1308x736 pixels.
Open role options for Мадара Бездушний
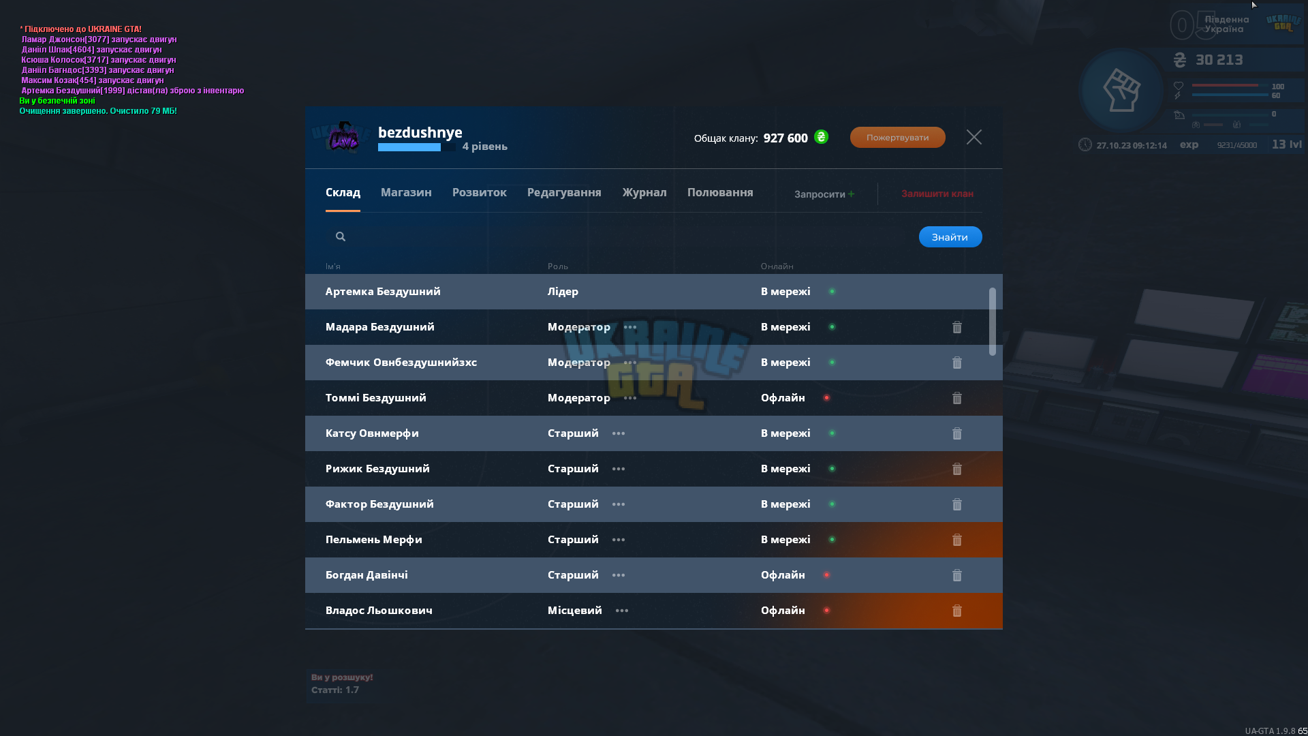[x=630, y=327]
